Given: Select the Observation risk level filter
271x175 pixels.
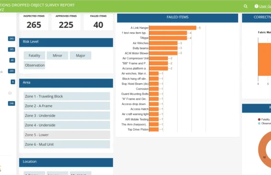Looking at the screenshot, I should pos(34,65).
